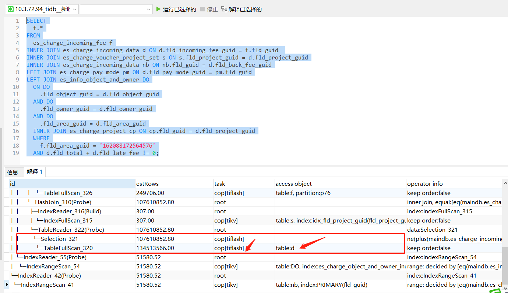Switch to the 解释 1 tab
This screenshot has height=293, width=508.
[35, 171]
